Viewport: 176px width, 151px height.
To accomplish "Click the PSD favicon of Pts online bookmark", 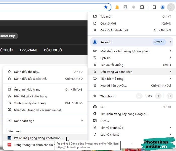I will point(10,138).
